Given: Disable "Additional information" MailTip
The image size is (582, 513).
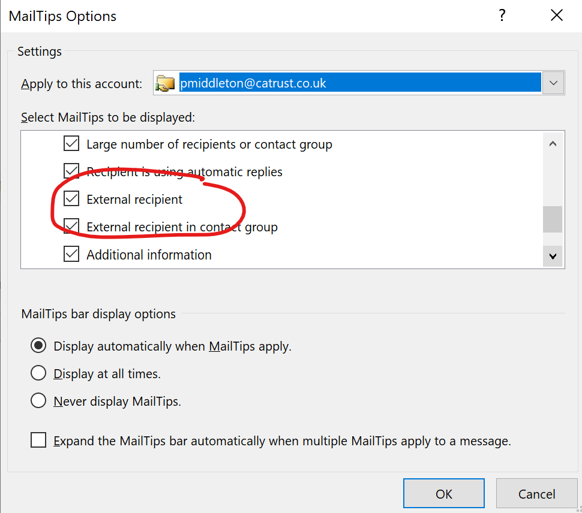Looking at the screenshot, I should (x=71, y=254).
